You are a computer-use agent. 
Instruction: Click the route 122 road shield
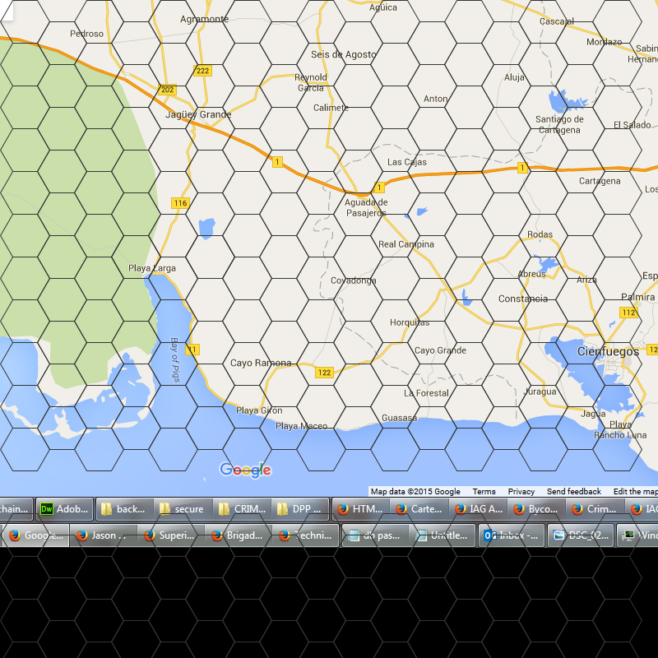[324, 373]
